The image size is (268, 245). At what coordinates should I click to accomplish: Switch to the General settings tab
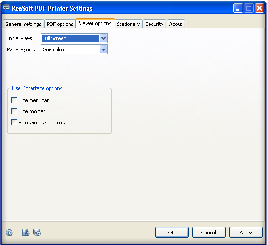[23, 24]
